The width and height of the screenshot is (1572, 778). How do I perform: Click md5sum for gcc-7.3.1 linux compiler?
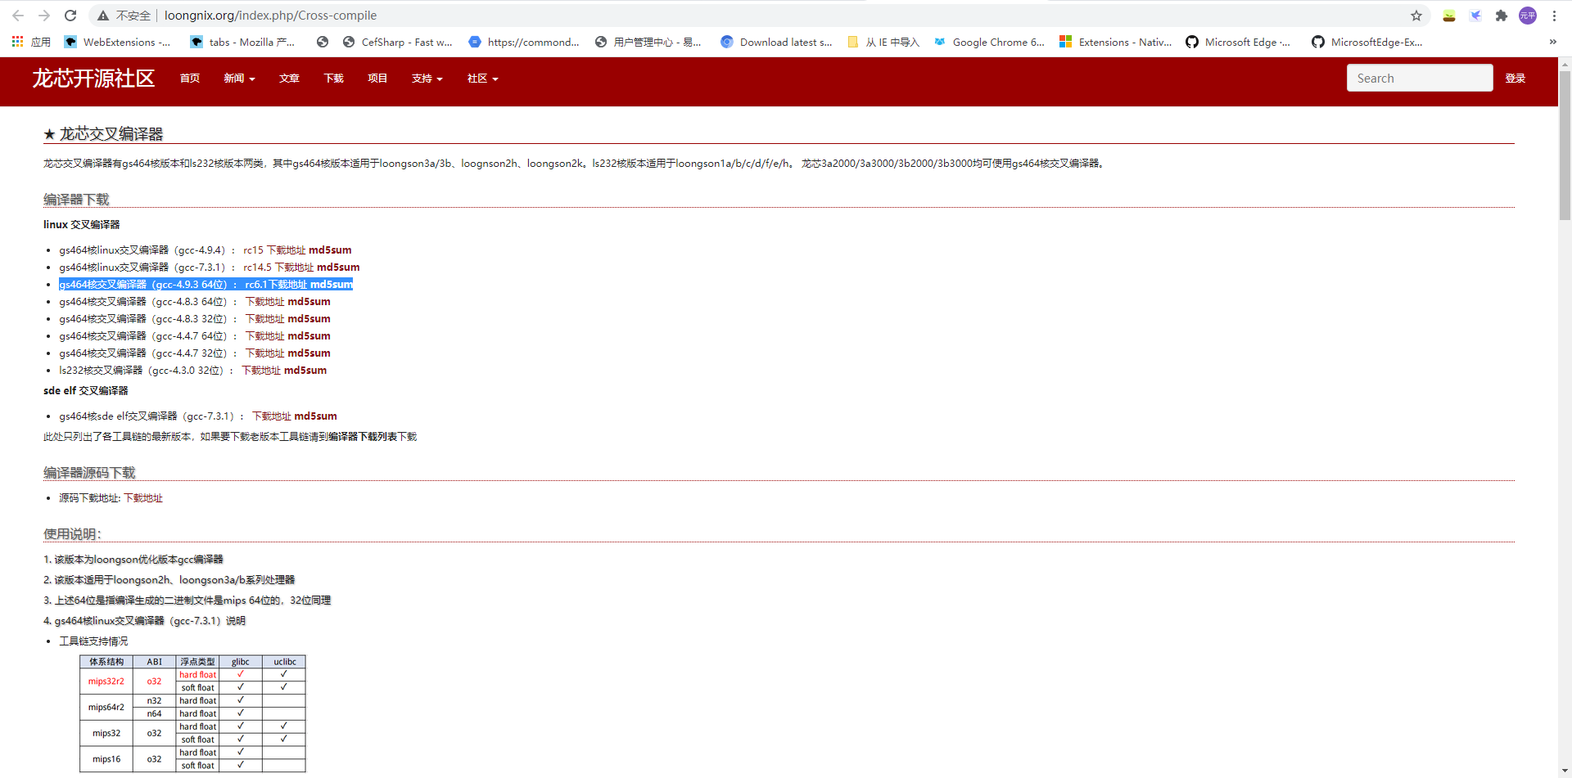click(x=338, y=268)
